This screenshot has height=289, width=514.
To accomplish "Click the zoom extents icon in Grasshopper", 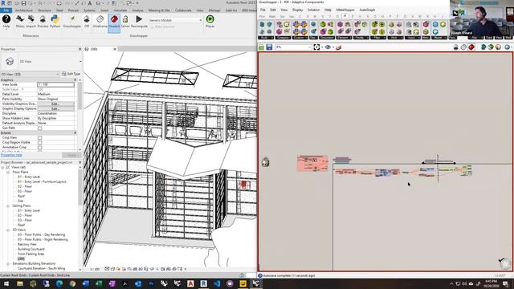I will click(316, 47).
